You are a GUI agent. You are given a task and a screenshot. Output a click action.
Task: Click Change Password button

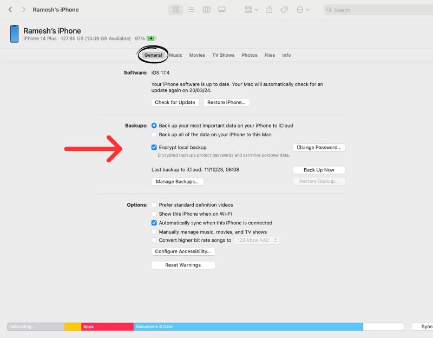(319, 147)
